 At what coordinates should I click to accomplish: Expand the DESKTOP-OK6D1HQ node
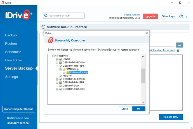tap(57, 79)
